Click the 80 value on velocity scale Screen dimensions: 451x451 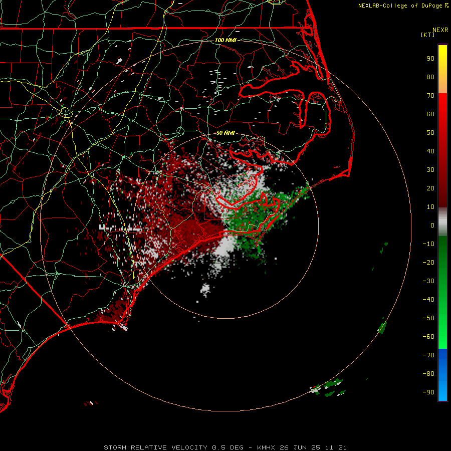pos(430,77)
